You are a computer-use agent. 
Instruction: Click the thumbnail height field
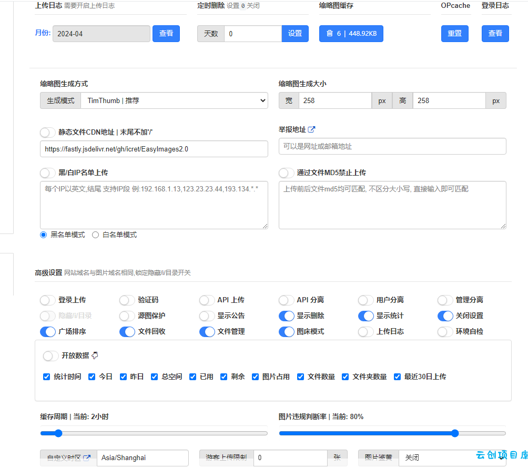pyautogui.click(x=449, y=100)
